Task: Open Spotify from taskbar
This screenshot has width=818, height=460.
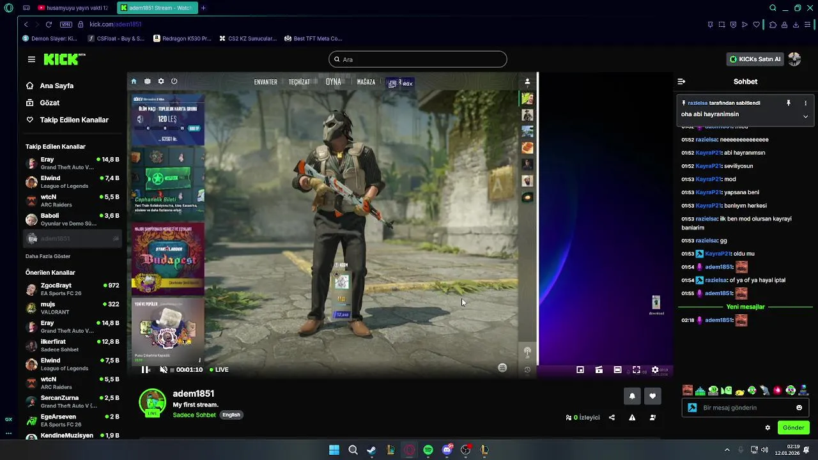Action: [x=428, y=450]
